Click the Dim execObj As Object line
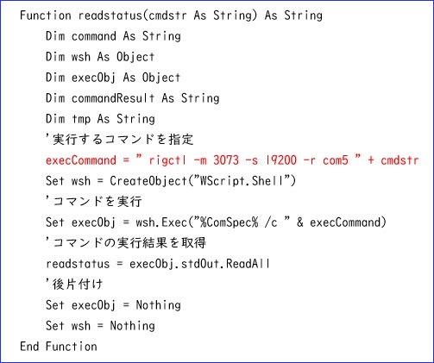 [113, 78]
